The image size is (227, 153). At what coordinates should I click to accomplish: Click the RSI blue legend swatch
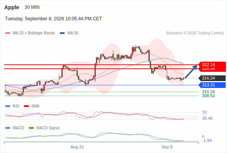pyautogui.click(x=8, y=106)
